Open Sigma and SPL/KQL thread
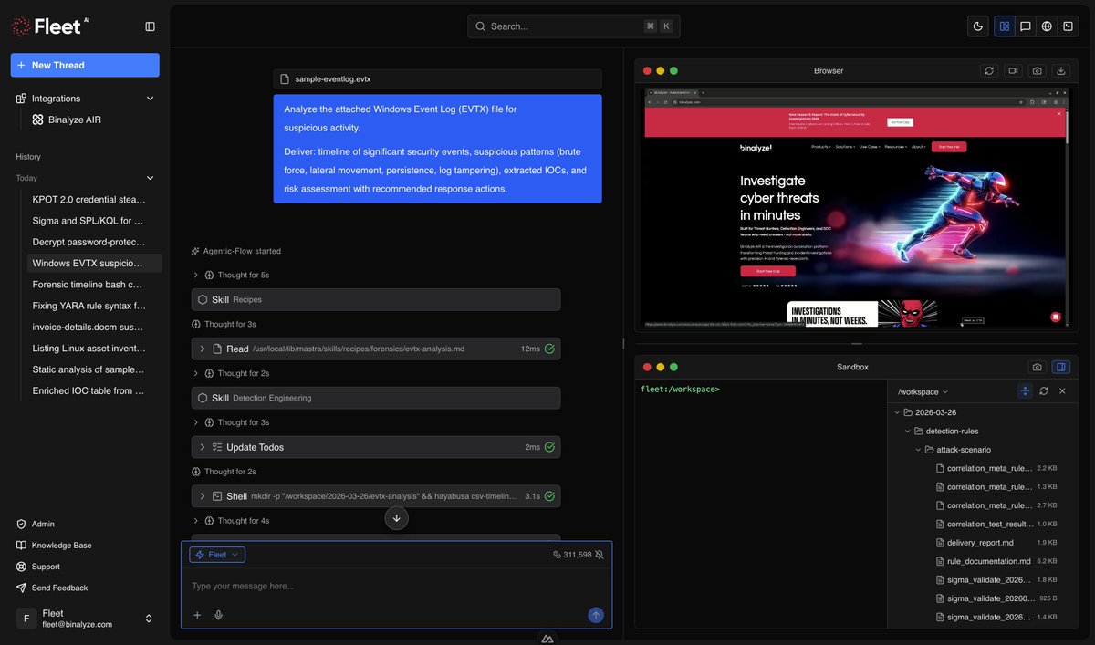Viewport: 1095px width, 645px height. click(x=89, y=220)
